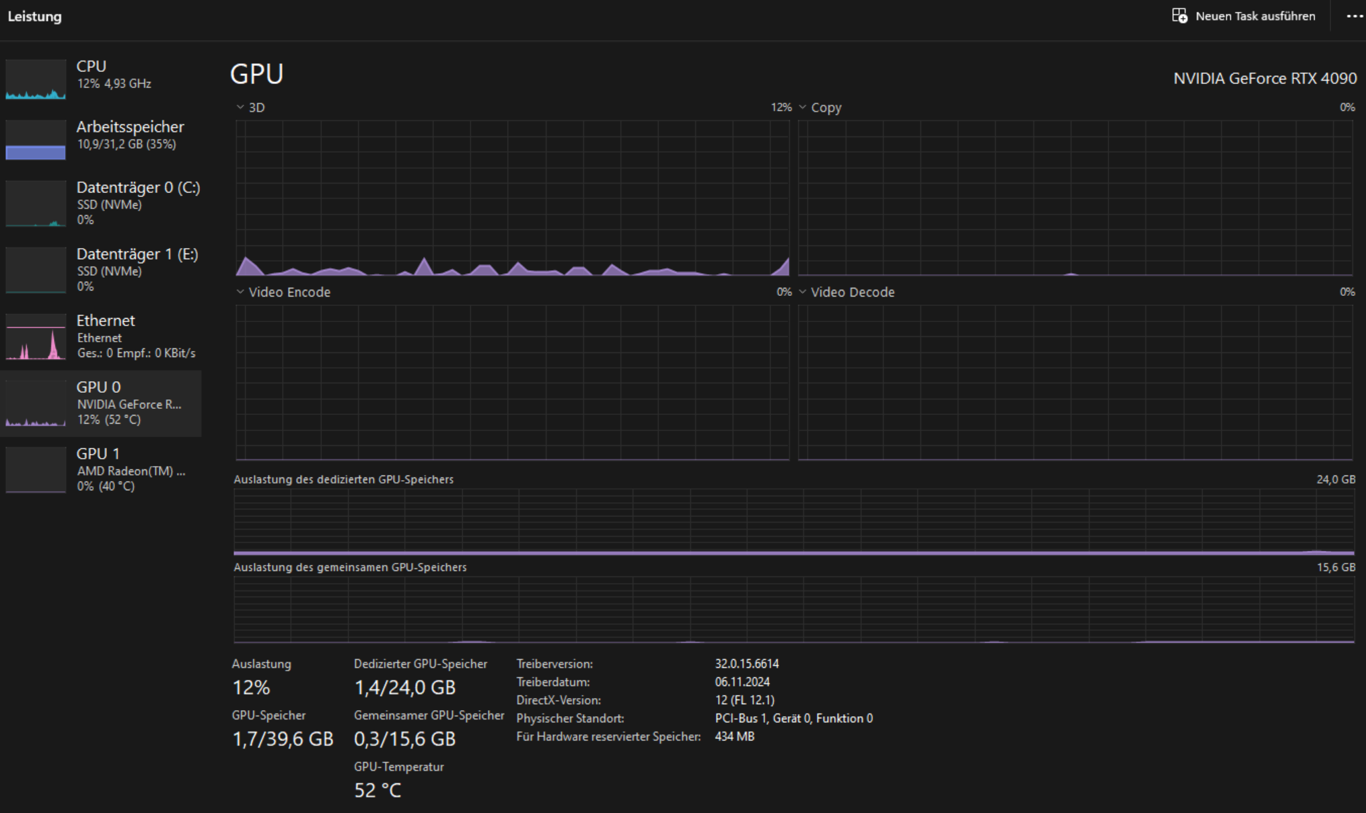This screenshot has width=1366, height=813.
Task: Click the NVIDIA GeForce RTX 4090 label
Action: [x=1265, y=78]
